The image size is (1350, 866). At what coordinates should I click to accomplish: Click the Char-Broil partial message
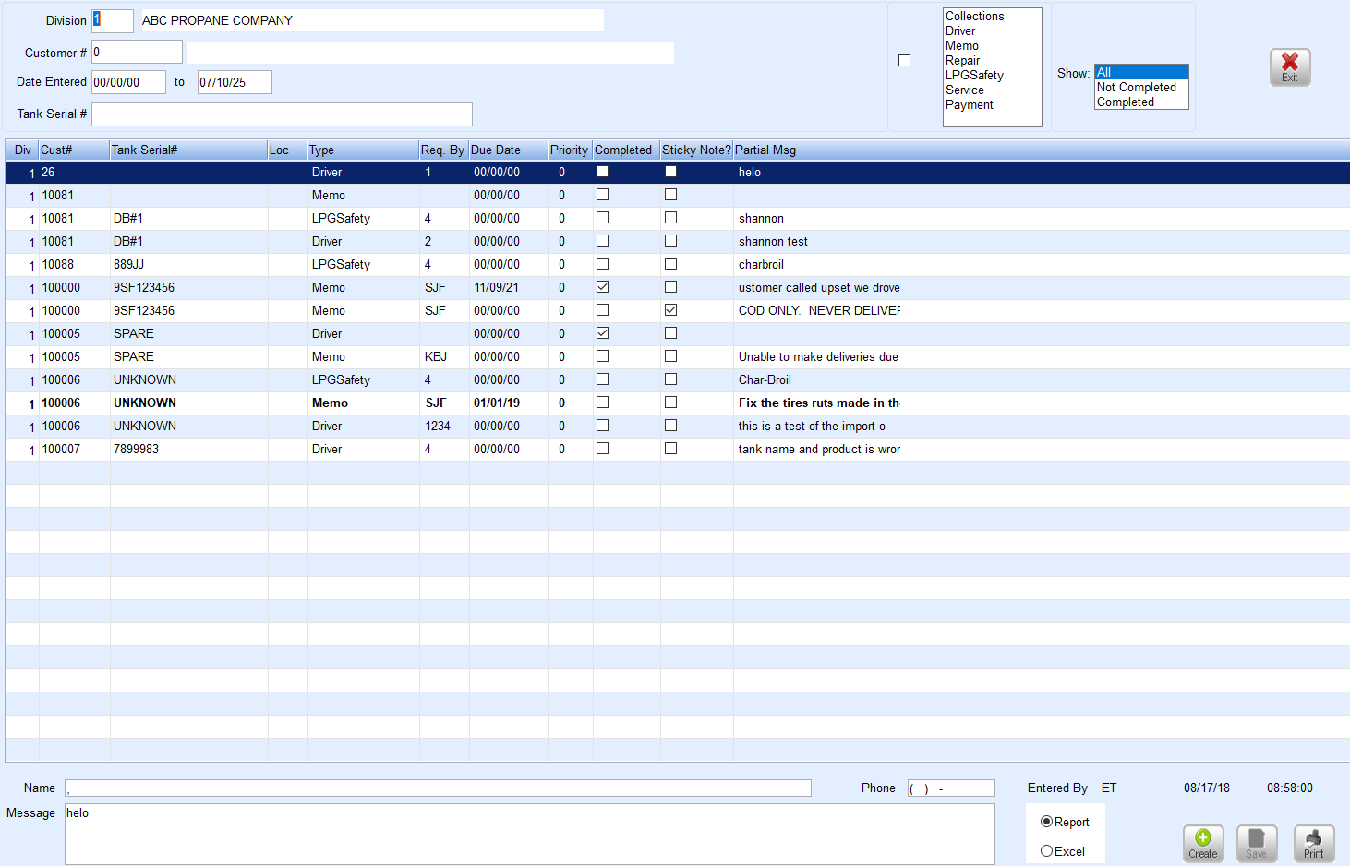pyautogui.click(x=765, y=379)
